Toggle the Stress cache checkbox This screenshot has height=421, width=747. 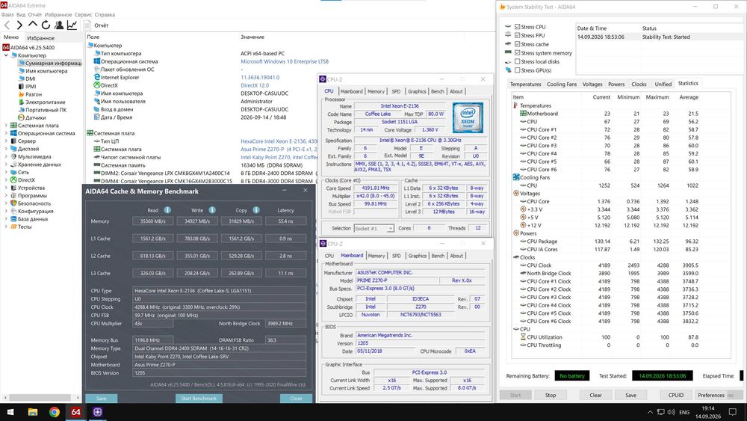pos(518,44)
